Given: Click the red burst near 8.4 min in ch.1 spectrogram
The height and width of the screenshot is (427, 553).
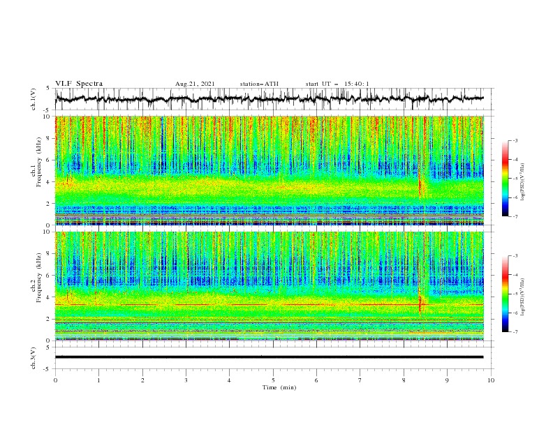Looking at the screenshot, I should click(420, 183).
